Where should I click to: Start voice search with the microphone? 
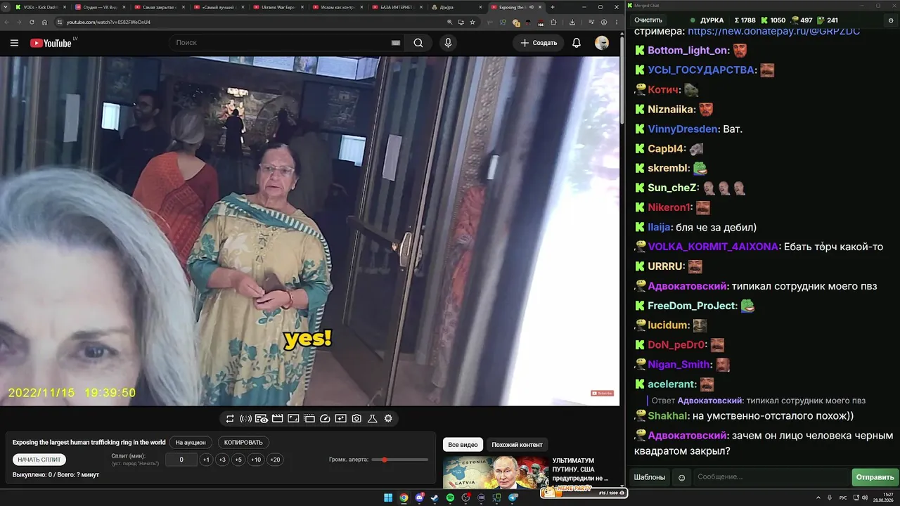pyautogui.click(x=448, y=43)
